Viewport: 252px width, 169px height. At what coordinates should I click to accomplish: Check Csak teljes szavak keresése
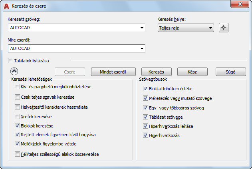click(17, 97)
